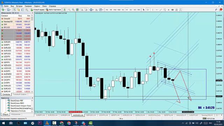Open the Windows Start button

coord(3,123)
